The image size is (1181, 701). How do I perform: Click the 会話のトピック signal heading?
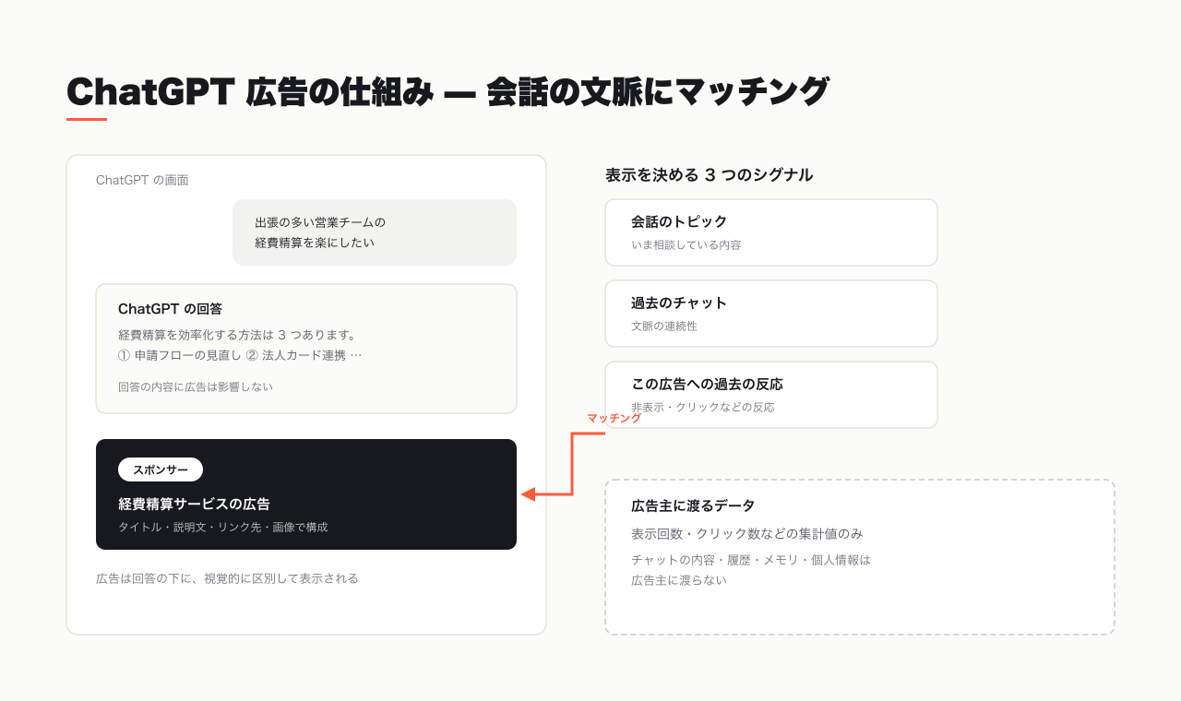click(x=679, y=221)
